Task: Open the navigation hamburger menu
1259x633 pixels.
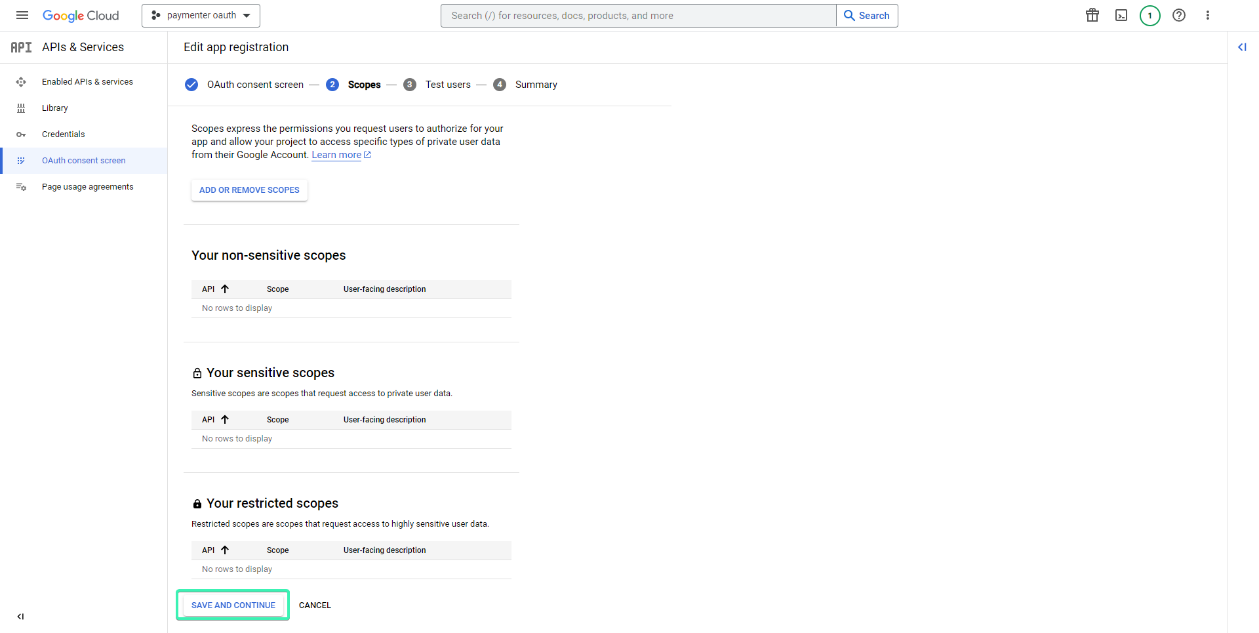Action: (22, 15)
